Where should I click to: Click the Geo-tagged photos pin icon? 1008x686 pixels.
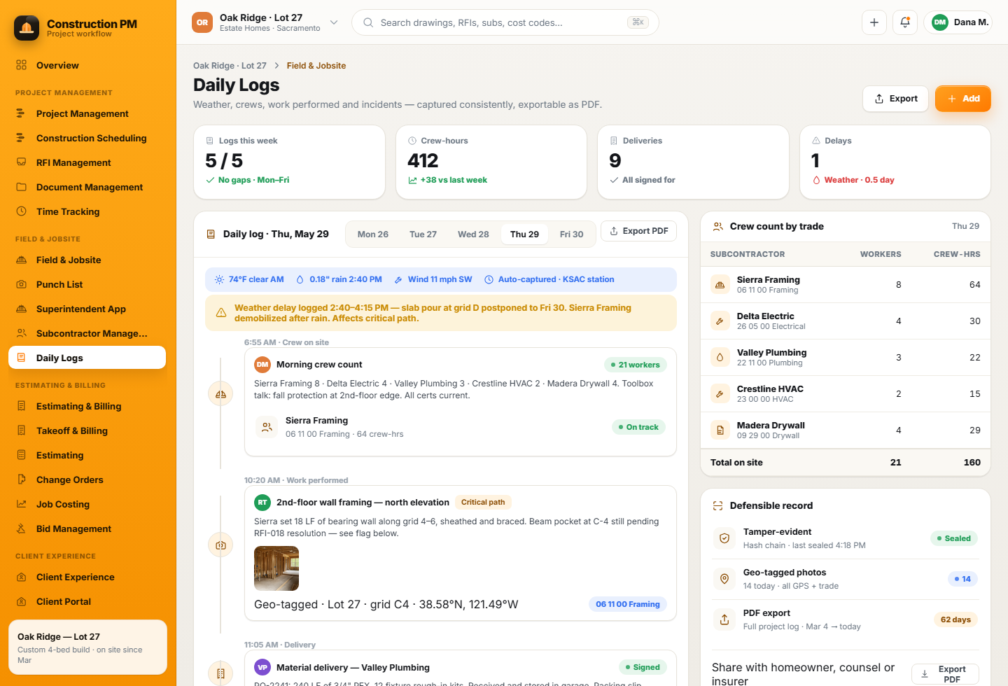click(x=724, y=579)
